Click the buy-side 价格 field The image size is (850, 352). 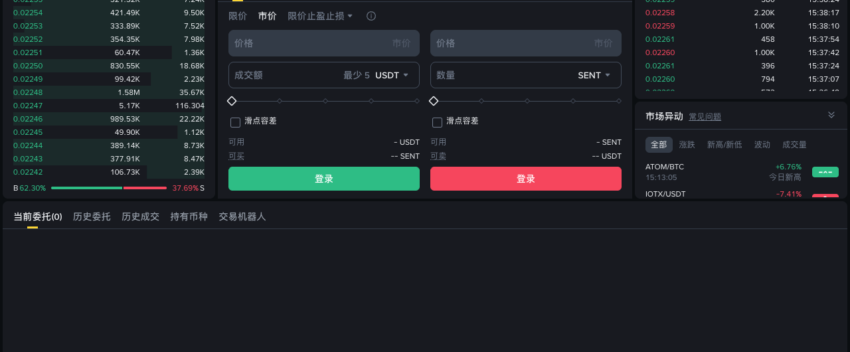324,43
